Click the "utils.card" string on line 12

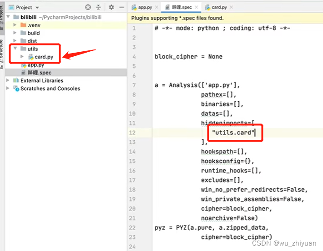(233, 133)
